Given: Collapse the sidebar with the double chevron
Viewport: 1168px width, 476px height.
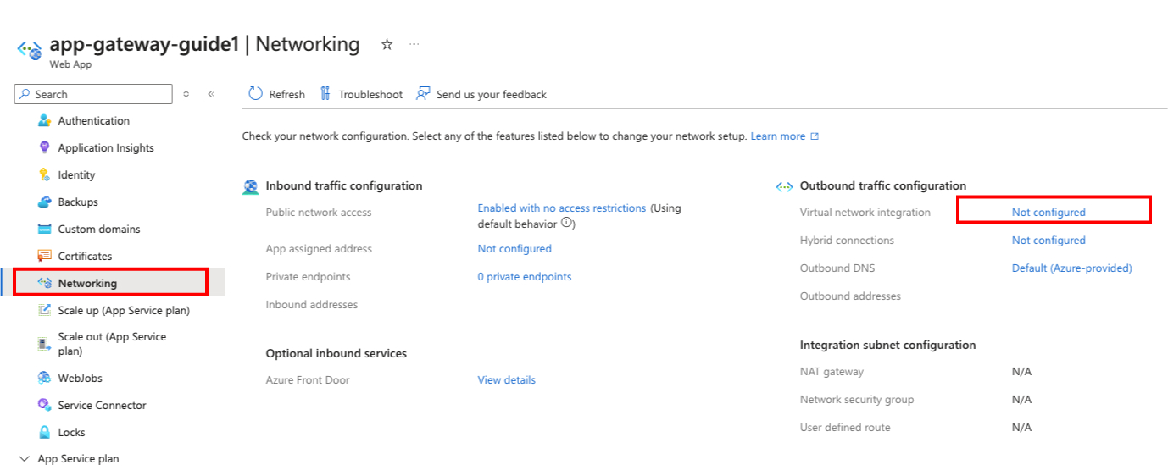Looking at the screenshot, I should coord(211,94).
